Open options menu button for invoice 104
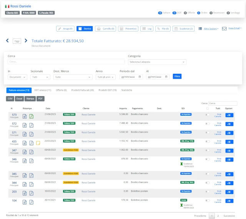 pos(229,201)
